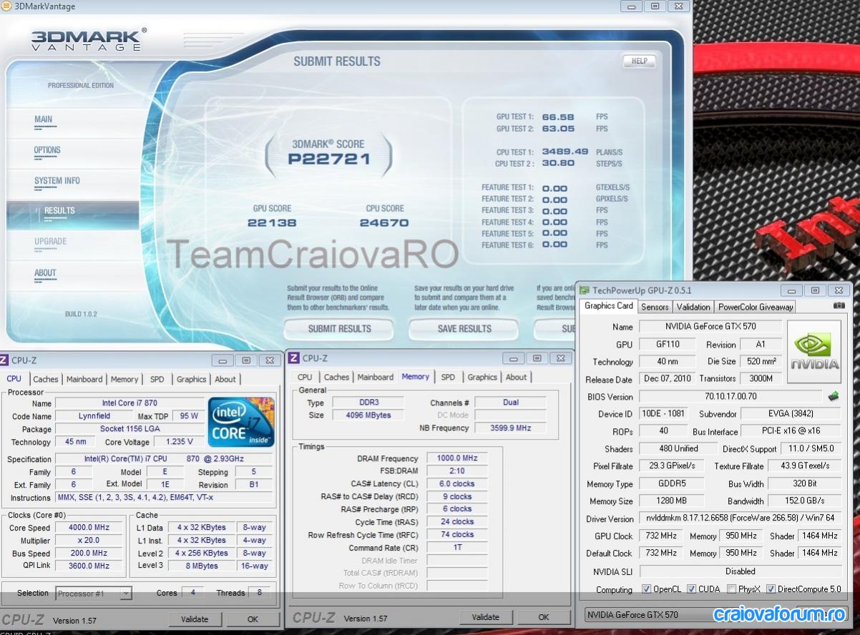Click the GPU score value 22138
Image resolution: width=860 pixels, height=635 pixels.
(x=272, y=223)
